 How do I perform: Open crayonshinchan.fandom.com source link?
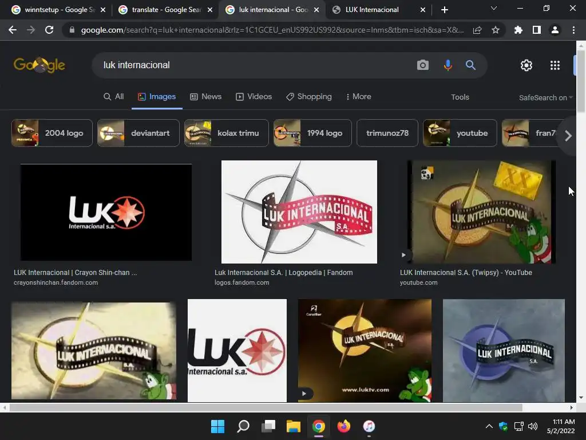[x=56, y=282]
